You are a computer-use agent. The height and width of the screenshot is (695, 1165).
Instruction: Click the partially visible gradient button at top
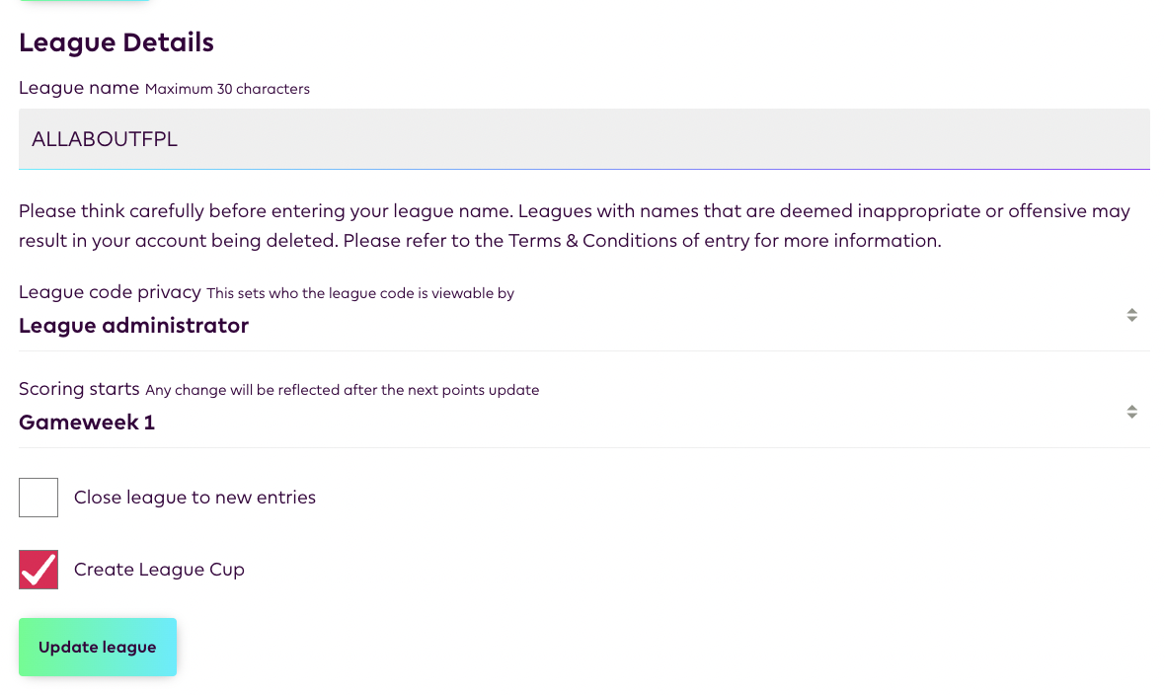(84, 1)
